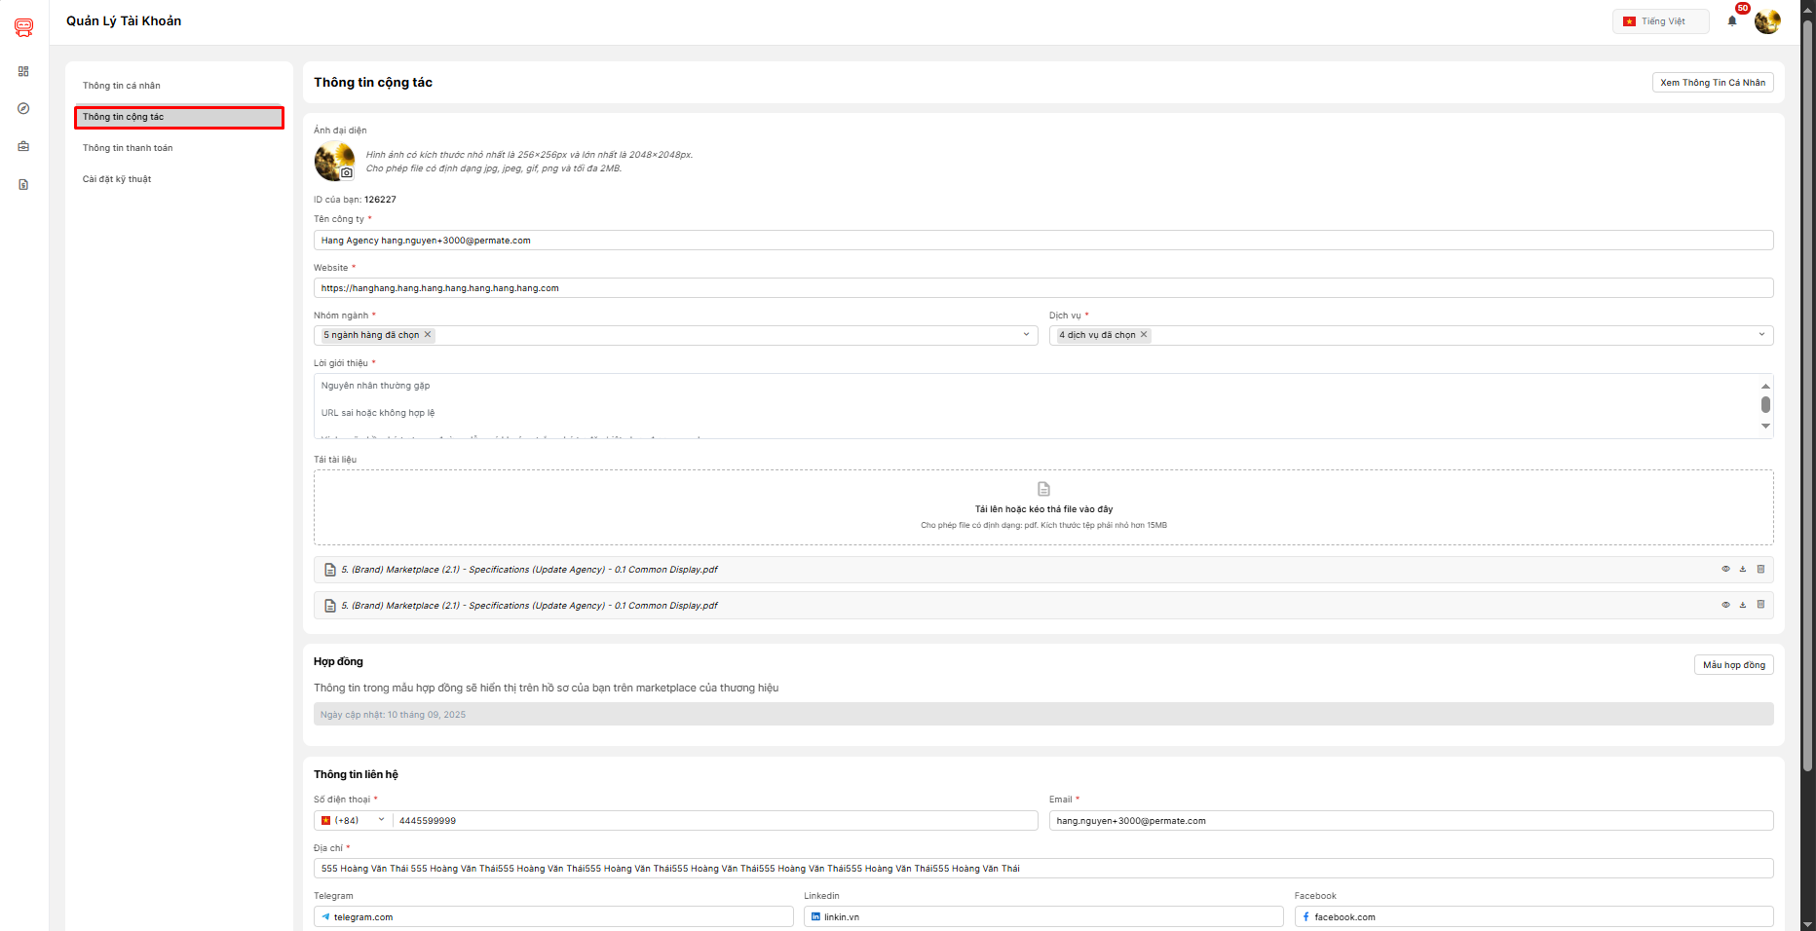
Task: Remove the '4 dịch vụ đã chọn' tag
Action: 1144,335
